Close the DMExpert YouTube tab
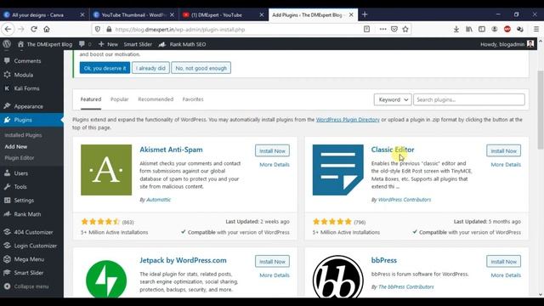544x306 pixels. point(262,14)
